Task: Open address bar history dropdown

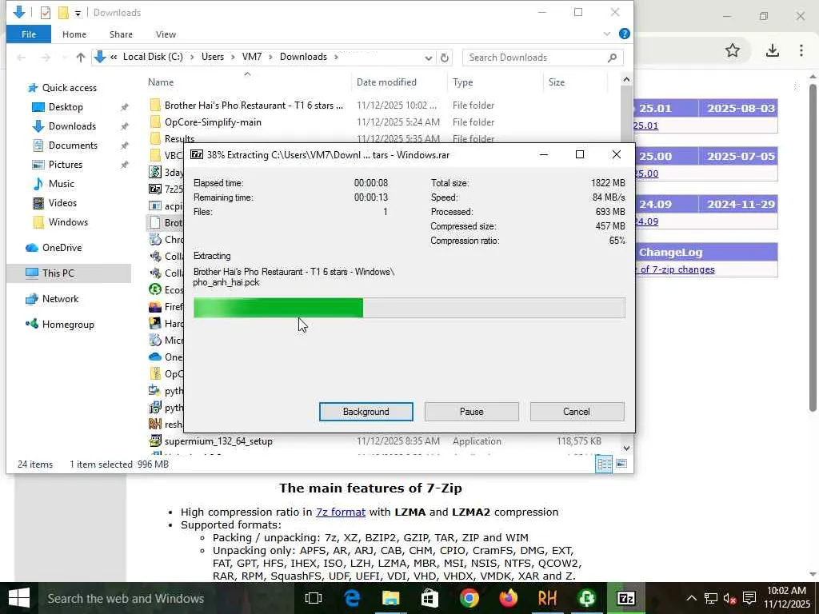Action: (x=429, y=58)
